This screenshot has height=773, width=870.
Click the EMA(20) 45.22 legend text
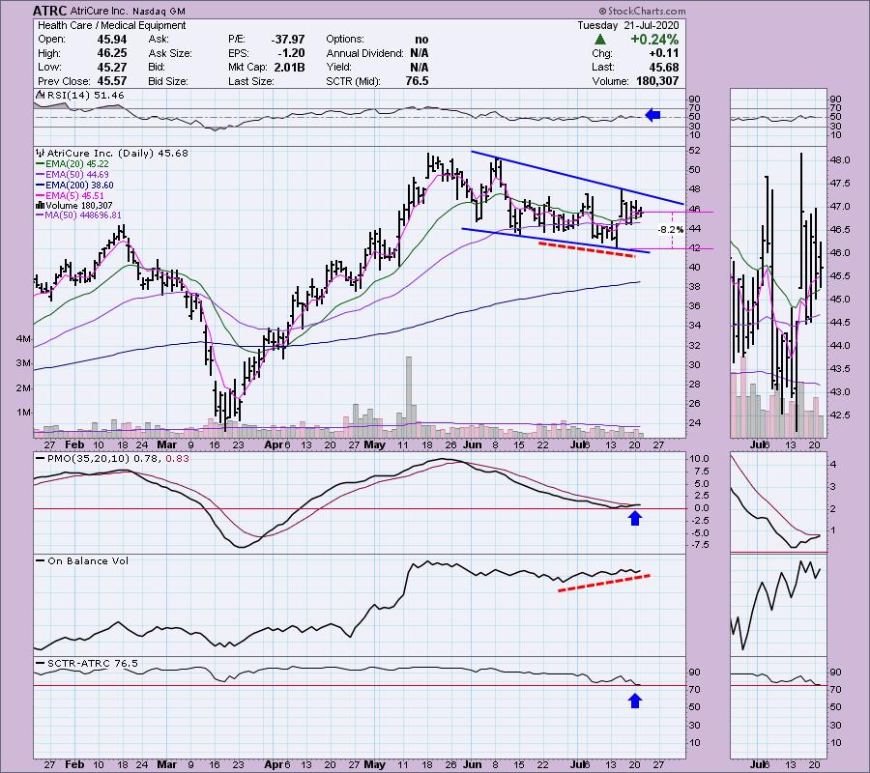pos(77,164)
